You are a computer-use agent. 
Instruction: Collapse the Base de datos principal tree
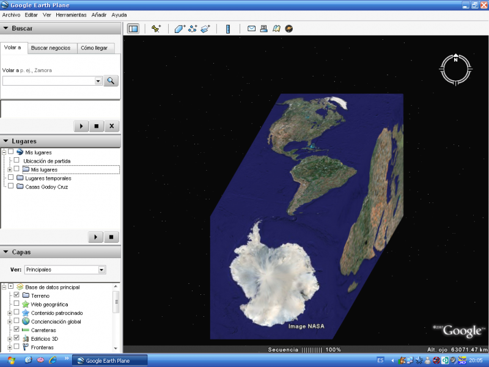3,286
